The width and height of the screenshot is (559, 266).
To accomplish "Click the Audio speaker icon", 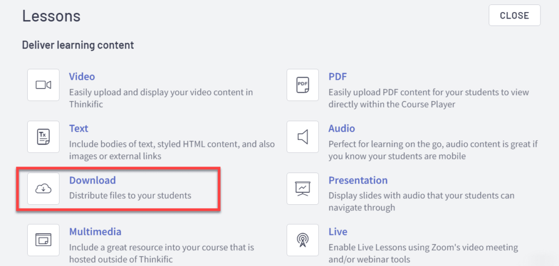I will click(302, 137).
